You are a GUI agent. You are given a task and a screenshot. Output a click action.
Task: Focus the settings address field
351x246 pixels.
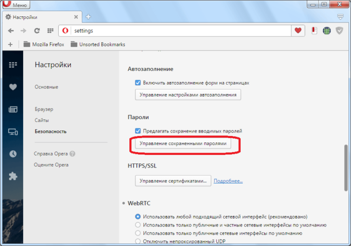(181, 30)
